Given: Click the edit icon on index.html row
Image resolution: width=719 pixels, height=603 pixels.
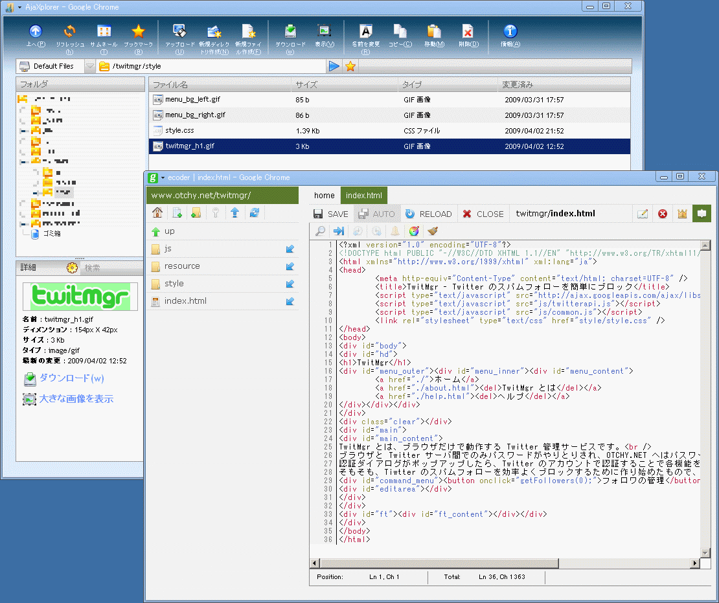Looking at the screenshot, I should point(290,301).
